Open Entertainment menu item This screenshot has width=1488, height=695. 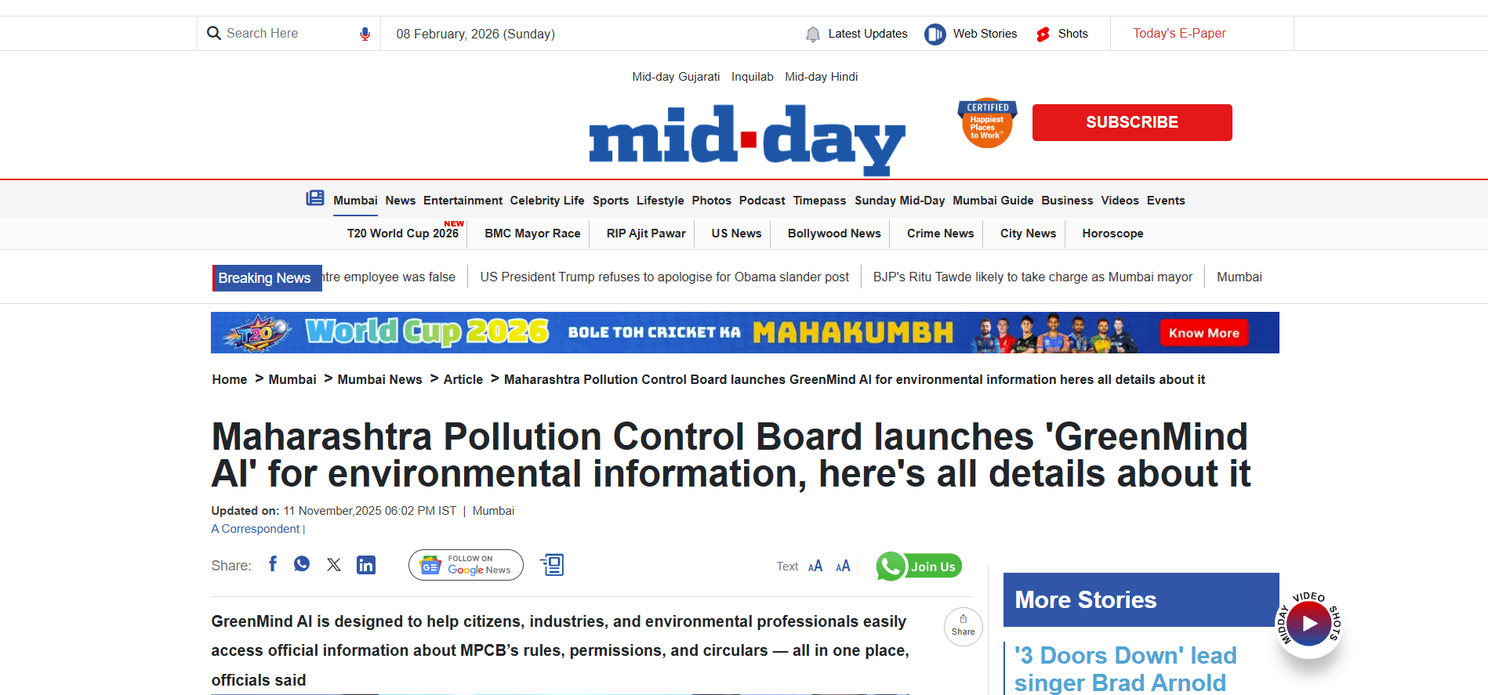[x=463, y=201]
